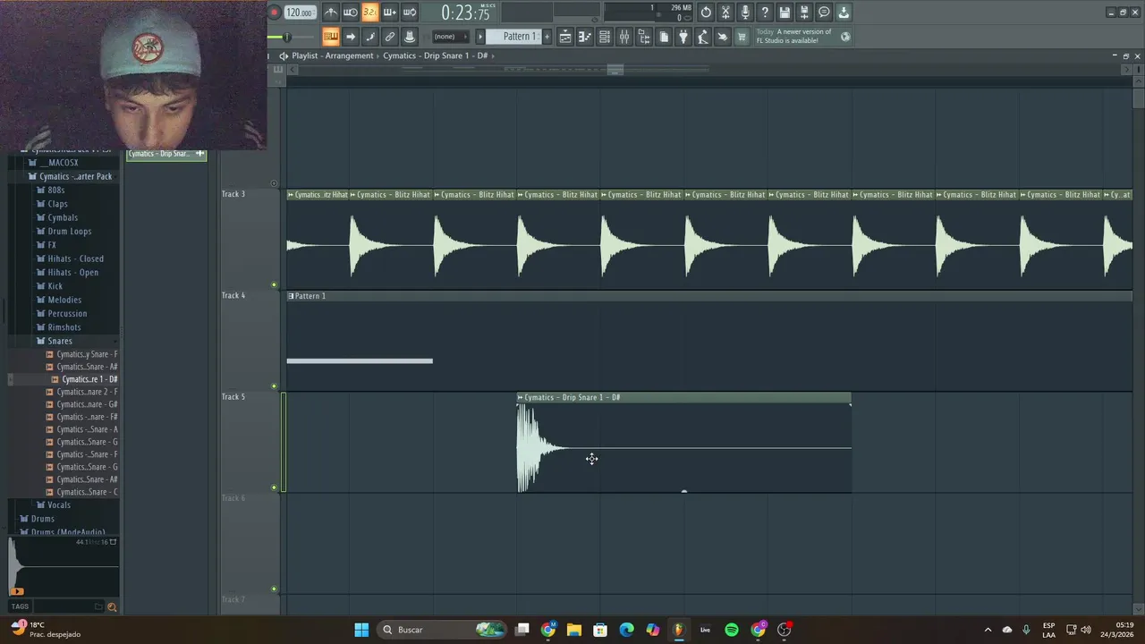Open Spotify from the taskbar
This screenshot has height=644, width=1145.
click(732, 630)
